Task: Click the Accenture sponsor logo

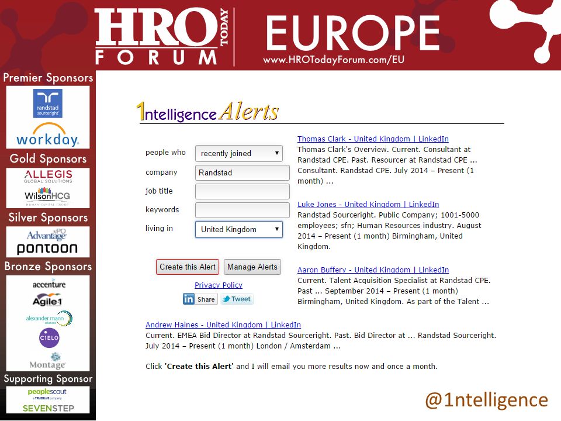Action: click(x=49, y=285)
